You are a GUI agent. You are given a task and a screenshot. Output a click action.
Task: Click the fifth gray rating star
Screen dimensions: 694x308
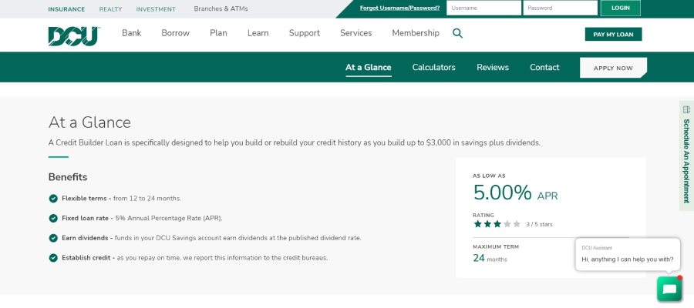[517, 224]
